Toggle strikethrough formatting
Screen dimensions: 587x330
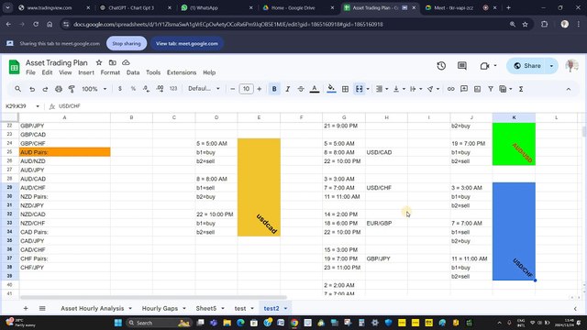(301, 89)
